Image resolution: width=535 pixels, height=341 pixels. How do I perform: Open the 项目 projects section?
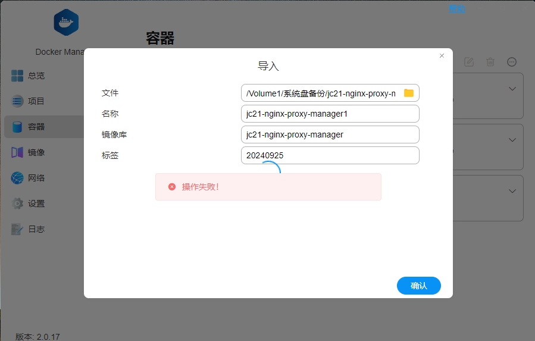pos(36,101)
